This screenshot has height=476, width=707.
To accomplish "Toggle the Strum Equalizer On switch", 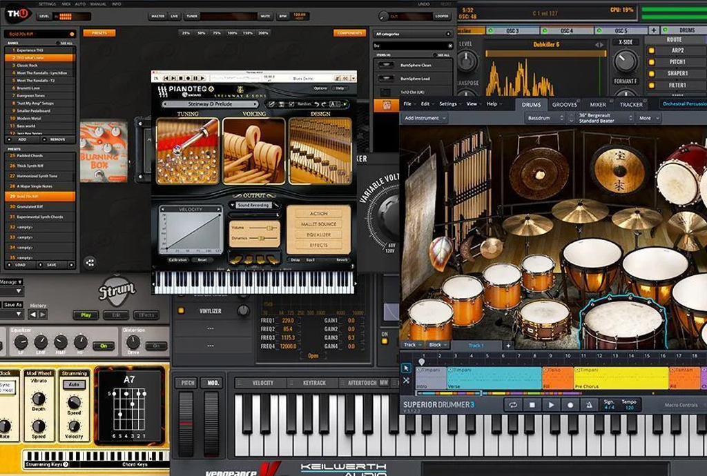I will [104, 346].
